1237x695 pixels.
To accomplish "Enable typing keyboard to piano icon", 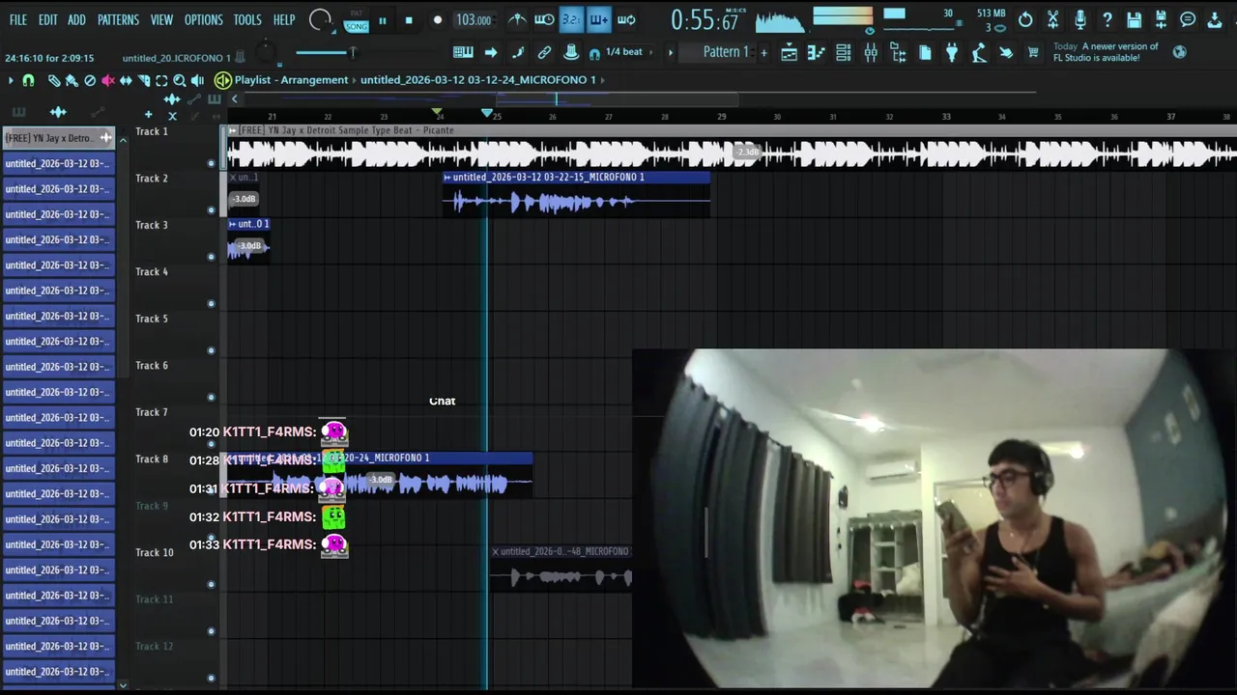I will pos(463,52).
